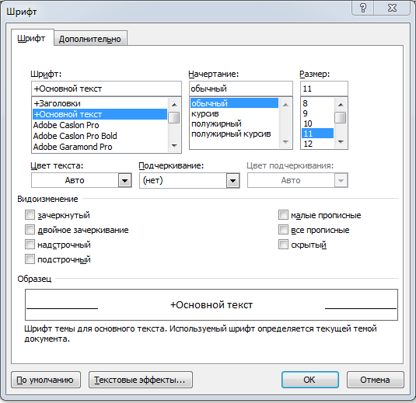
Task: Click style list scroll down arrow
Action: coord(285,142)
